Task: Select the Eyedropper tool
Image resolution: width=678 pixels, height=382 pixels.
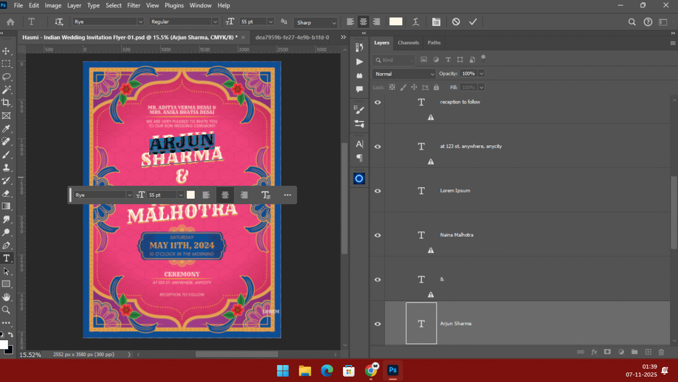Action: tap(6, 128)
